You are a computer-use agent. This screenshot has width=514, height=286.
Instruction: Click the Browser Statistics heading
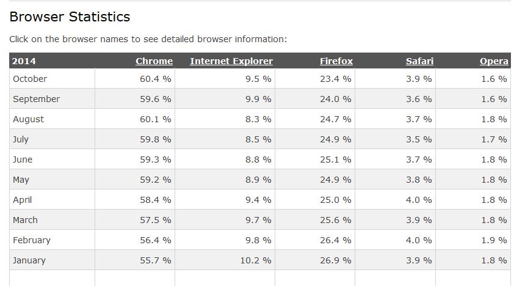70,16
